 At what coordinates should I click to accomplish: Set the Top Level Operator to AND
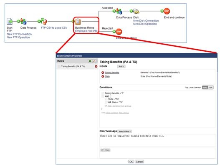(x=205, y=87)
